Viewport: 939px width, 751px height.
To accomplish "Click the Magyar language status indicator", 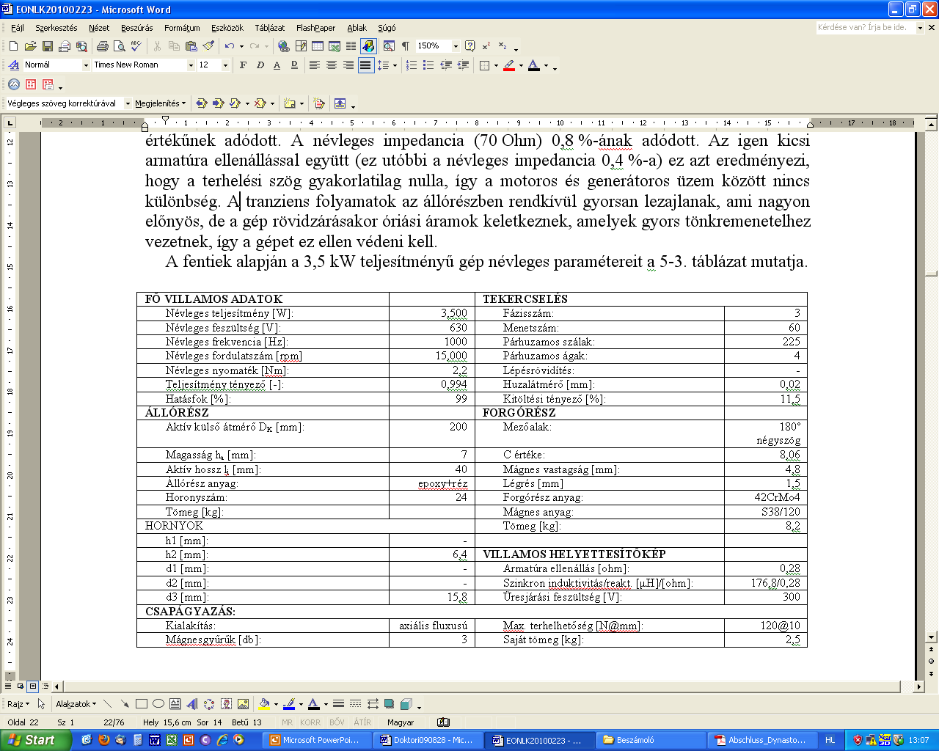I will pos(401,722).
